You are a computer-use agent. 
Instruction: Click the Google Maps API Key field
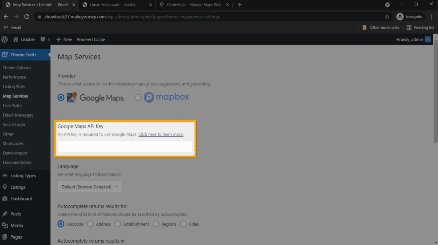125,147
